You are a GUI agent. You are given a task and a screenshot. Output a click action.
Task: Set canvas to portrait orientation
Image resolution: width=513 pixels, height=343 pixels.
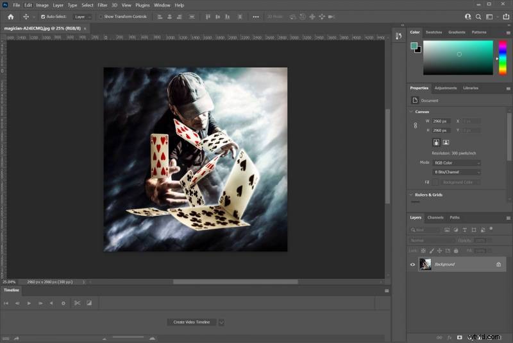coord(436,142)
